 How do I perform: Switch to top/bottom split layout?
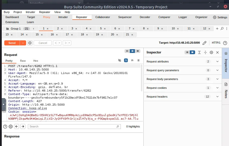coord(132,51)
